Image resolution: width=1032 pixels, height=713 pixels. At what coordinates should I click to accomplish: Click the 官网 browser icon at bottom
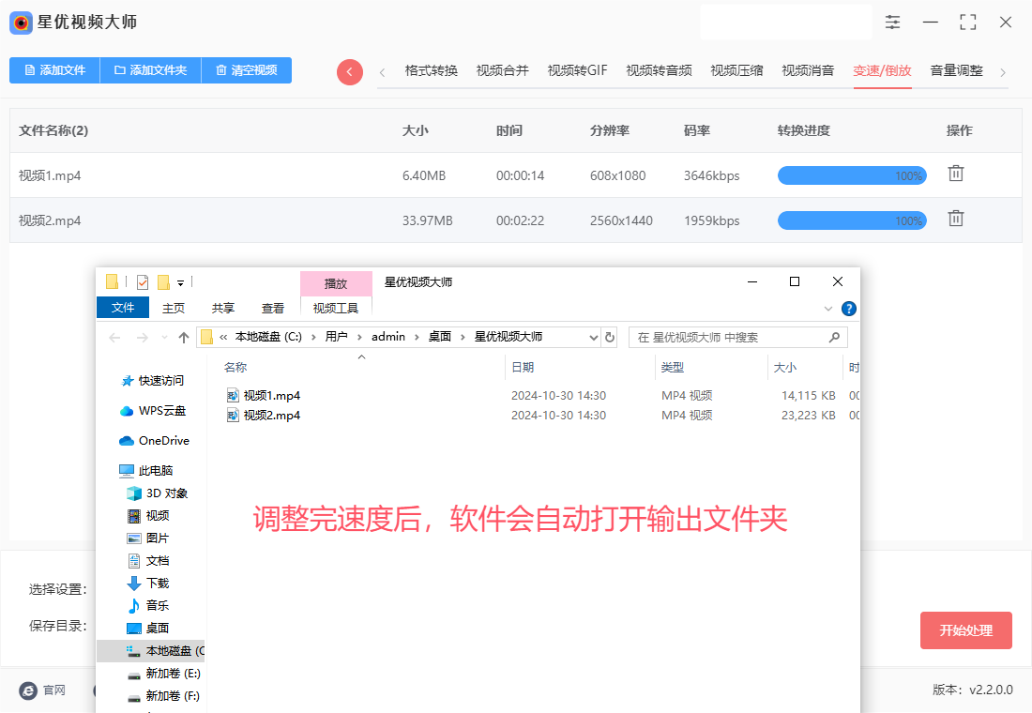coord(28,690)
